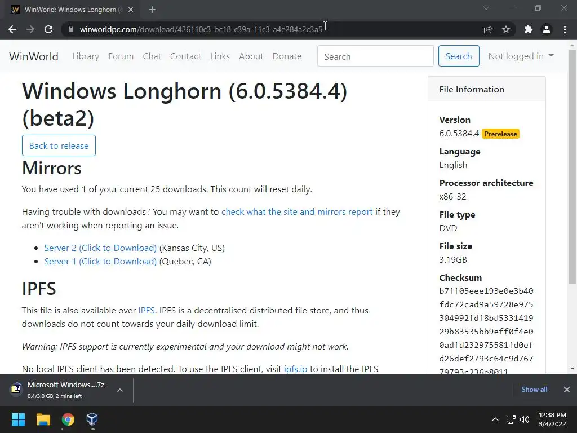Open the Microsoft Windows....7z download item
This screenshot has height=433, width=577.
click(x=66, y=390)
